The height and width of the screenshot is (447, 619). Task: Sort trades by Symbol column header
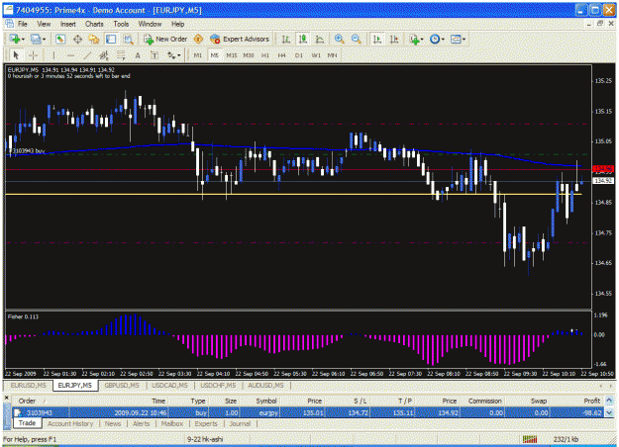coord(266,401)
